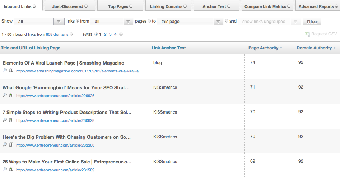Switch to Advanced Reports tab
The height and width of the screenshot is (181, 340).
click(x=318, y=6)
